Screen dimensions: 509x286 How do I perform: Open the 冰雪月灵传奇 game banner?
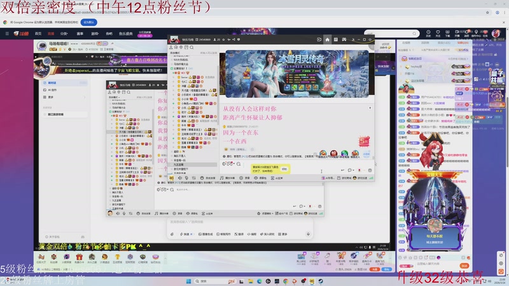coord(296,74)
